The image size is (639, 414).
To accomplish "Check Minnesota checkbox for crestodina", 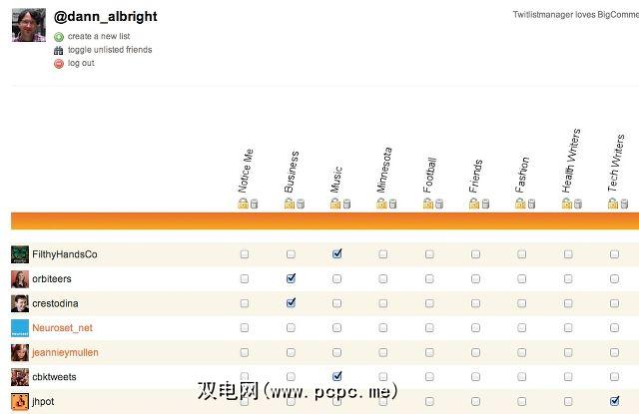I will pyautogui.click(x=383, y=303).
